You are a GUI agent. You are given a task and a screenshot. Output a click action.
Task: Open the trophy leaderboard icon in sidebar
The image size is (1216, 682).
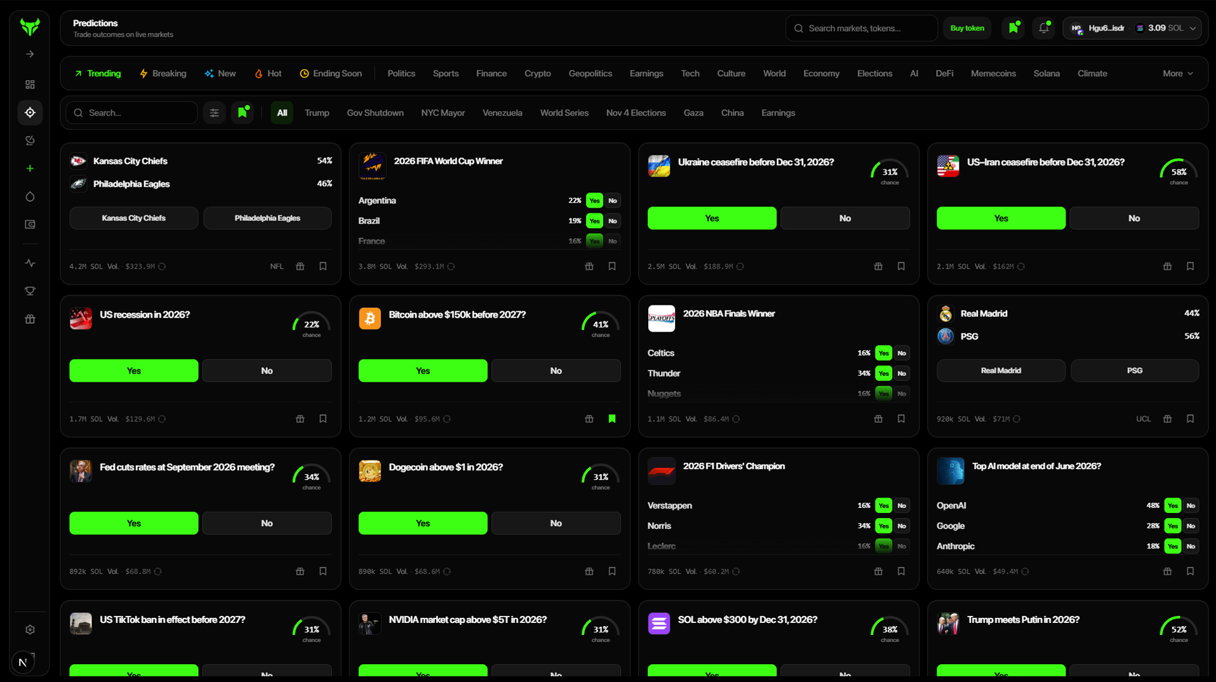click(x=30, y=291)
